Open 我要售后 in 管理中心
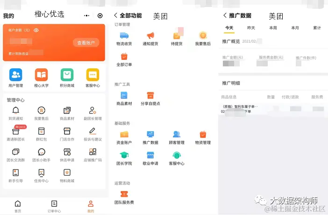 coord(42,110)
